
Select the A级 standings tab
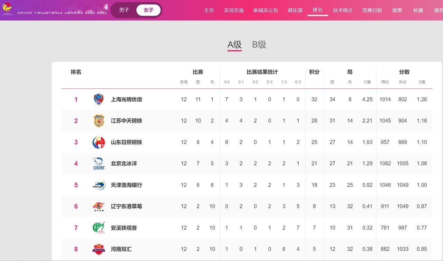234,45
